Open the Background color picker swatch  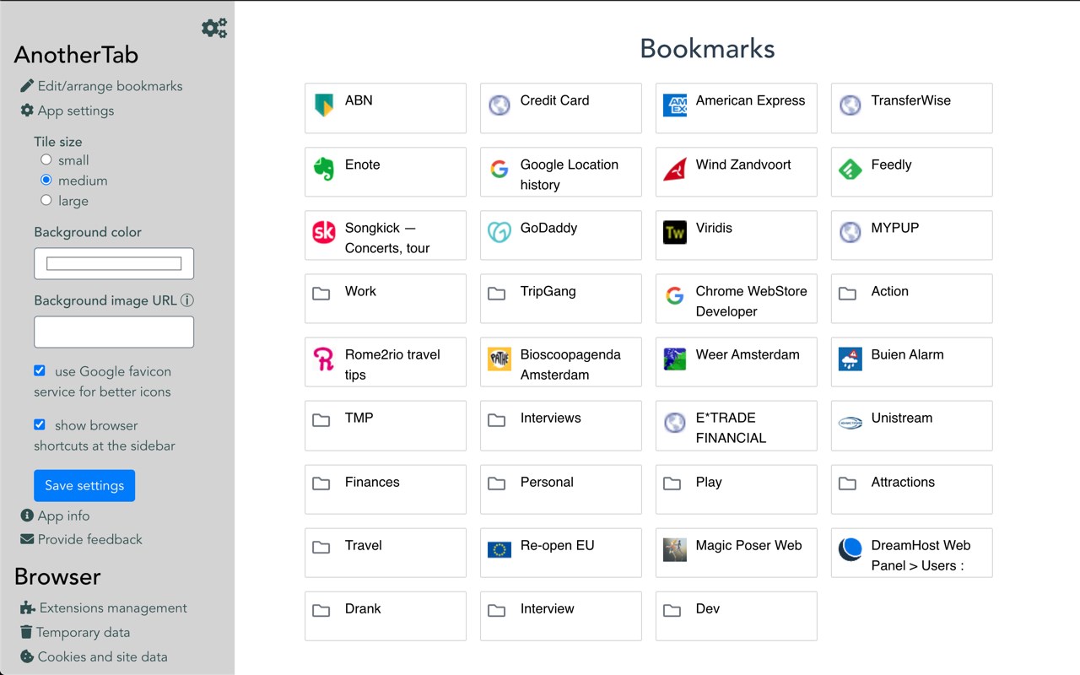coord(114,263)
